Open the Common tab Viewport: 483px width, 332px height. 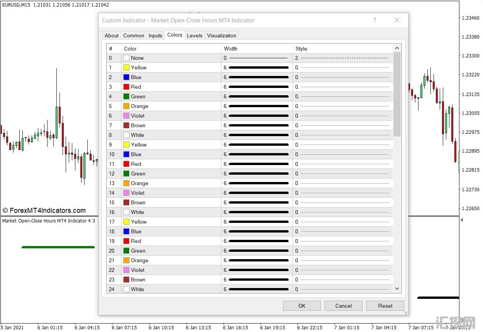(x=133, y=35)
